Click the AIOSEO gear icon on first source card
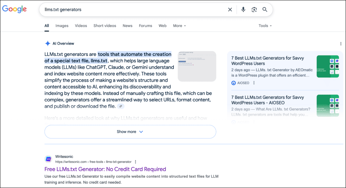This screenshot has width=346, height=188. click(233, 83)
